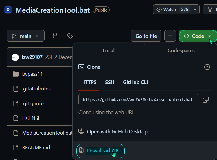
Task: Open the LICENSE file name
Action: point(32,118)
